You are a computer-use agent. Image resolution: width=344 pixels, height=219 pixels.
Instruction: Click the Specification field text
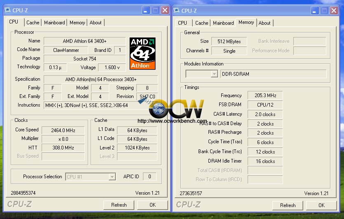tap(101, 79)
